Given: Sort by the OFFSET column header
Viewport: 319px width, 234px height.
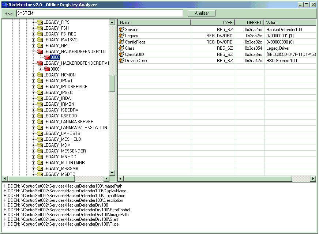Looking at the screenshot, I should (249, 23).
